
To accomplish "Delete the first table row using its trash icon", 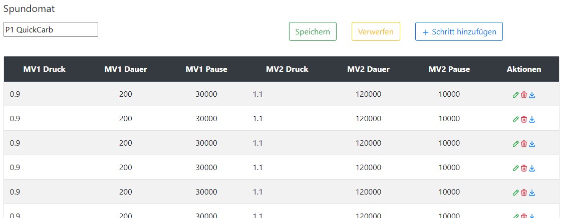I will pos(524,95).
